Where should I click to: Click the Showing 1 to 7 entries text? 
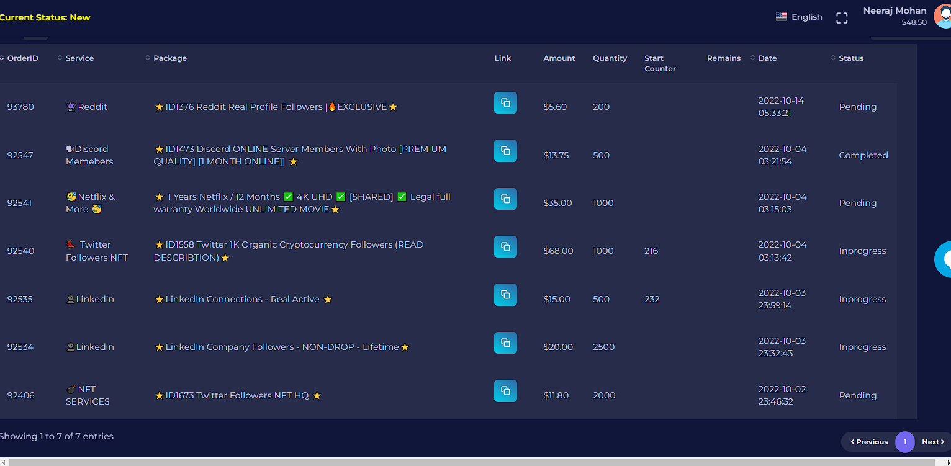pos(56,436)
